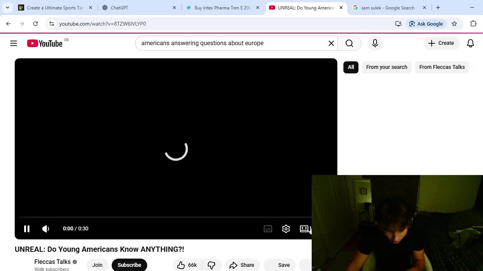
Task: Open the tab search dropdown arrow
Action: tap(8, 8)
